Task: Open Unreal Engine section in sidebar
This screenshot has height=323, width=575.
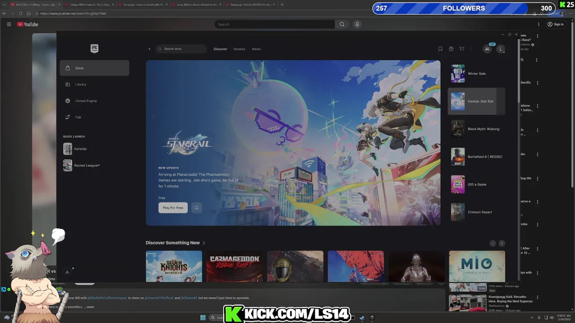Action: (x=94, y=101)
